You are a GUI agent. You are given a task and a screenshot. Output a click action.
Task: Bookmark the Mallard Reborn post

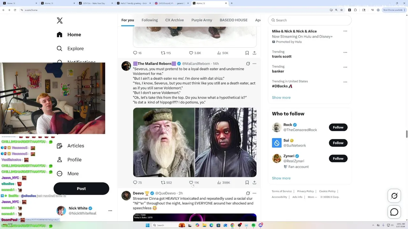247,183
